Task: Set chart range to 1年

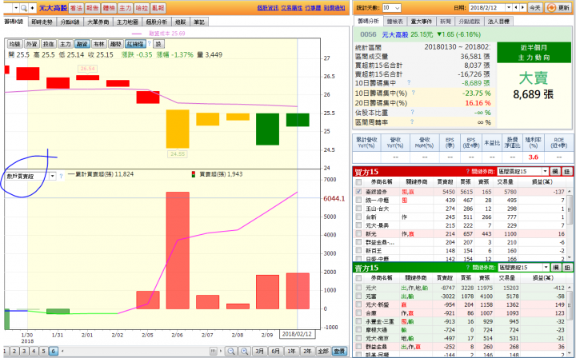Action: (291, 351)
